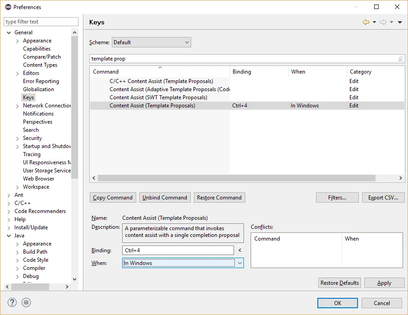This screenshot has width=408, height=315.
Task: Sort by the Command column header
Action: [x=160, y=72]
